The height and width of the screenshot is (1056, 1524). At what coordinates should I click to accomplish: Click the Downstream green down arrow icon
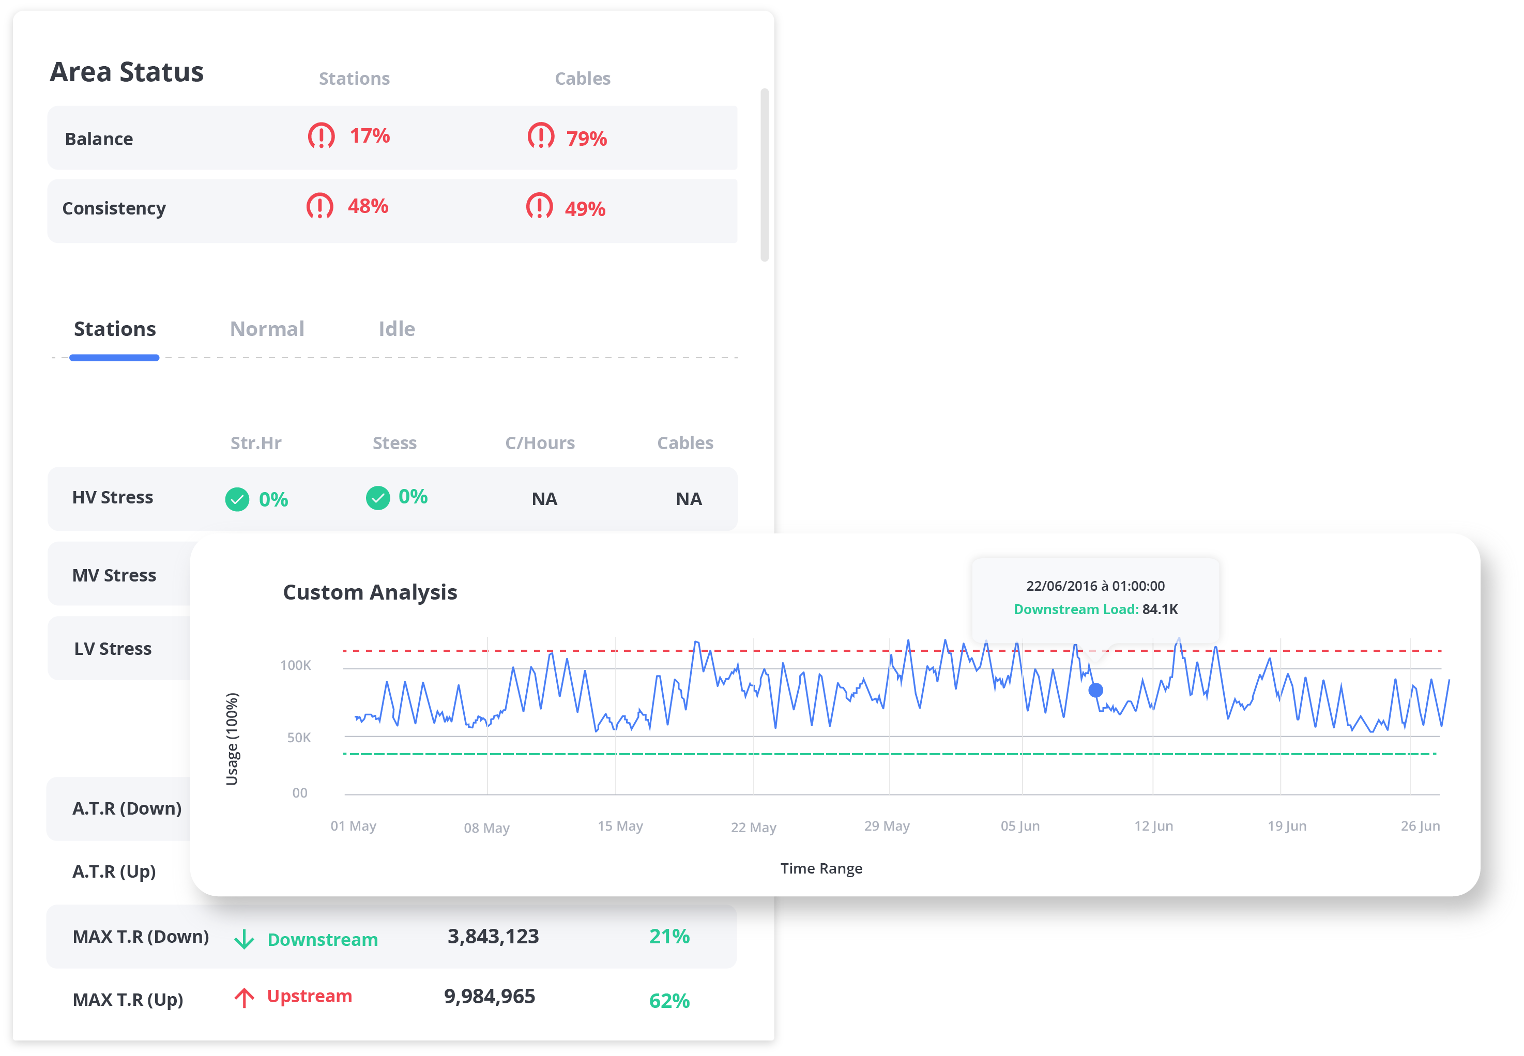244,939
